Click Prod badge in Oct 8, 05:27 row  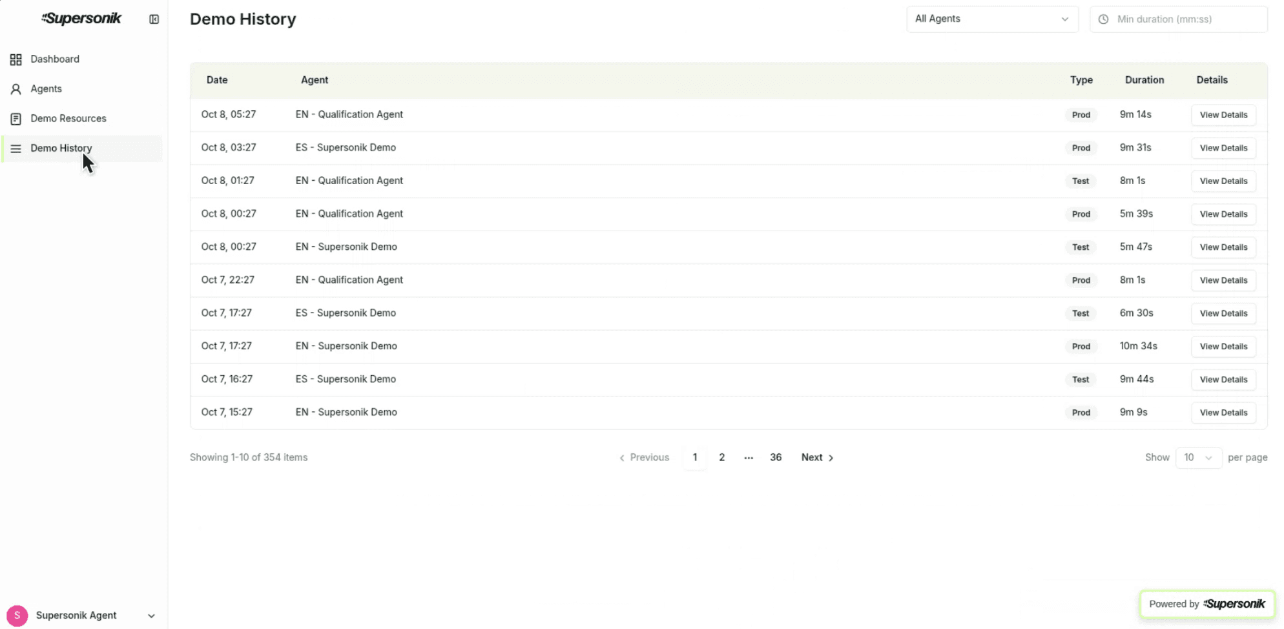coord(1081,115)
